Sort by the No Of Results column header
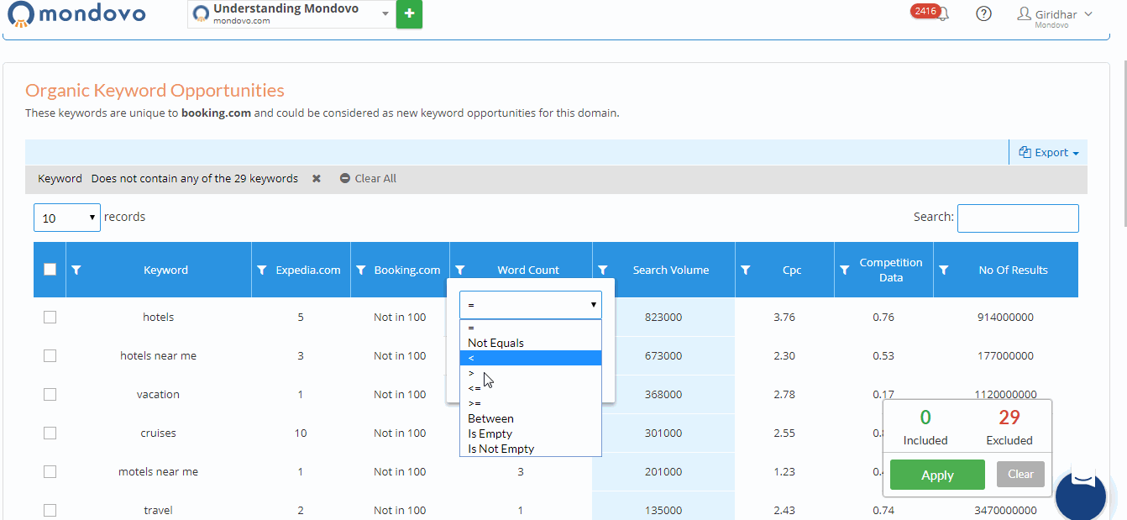Viewport: 1127px width, 520px height. [1013, 270]
